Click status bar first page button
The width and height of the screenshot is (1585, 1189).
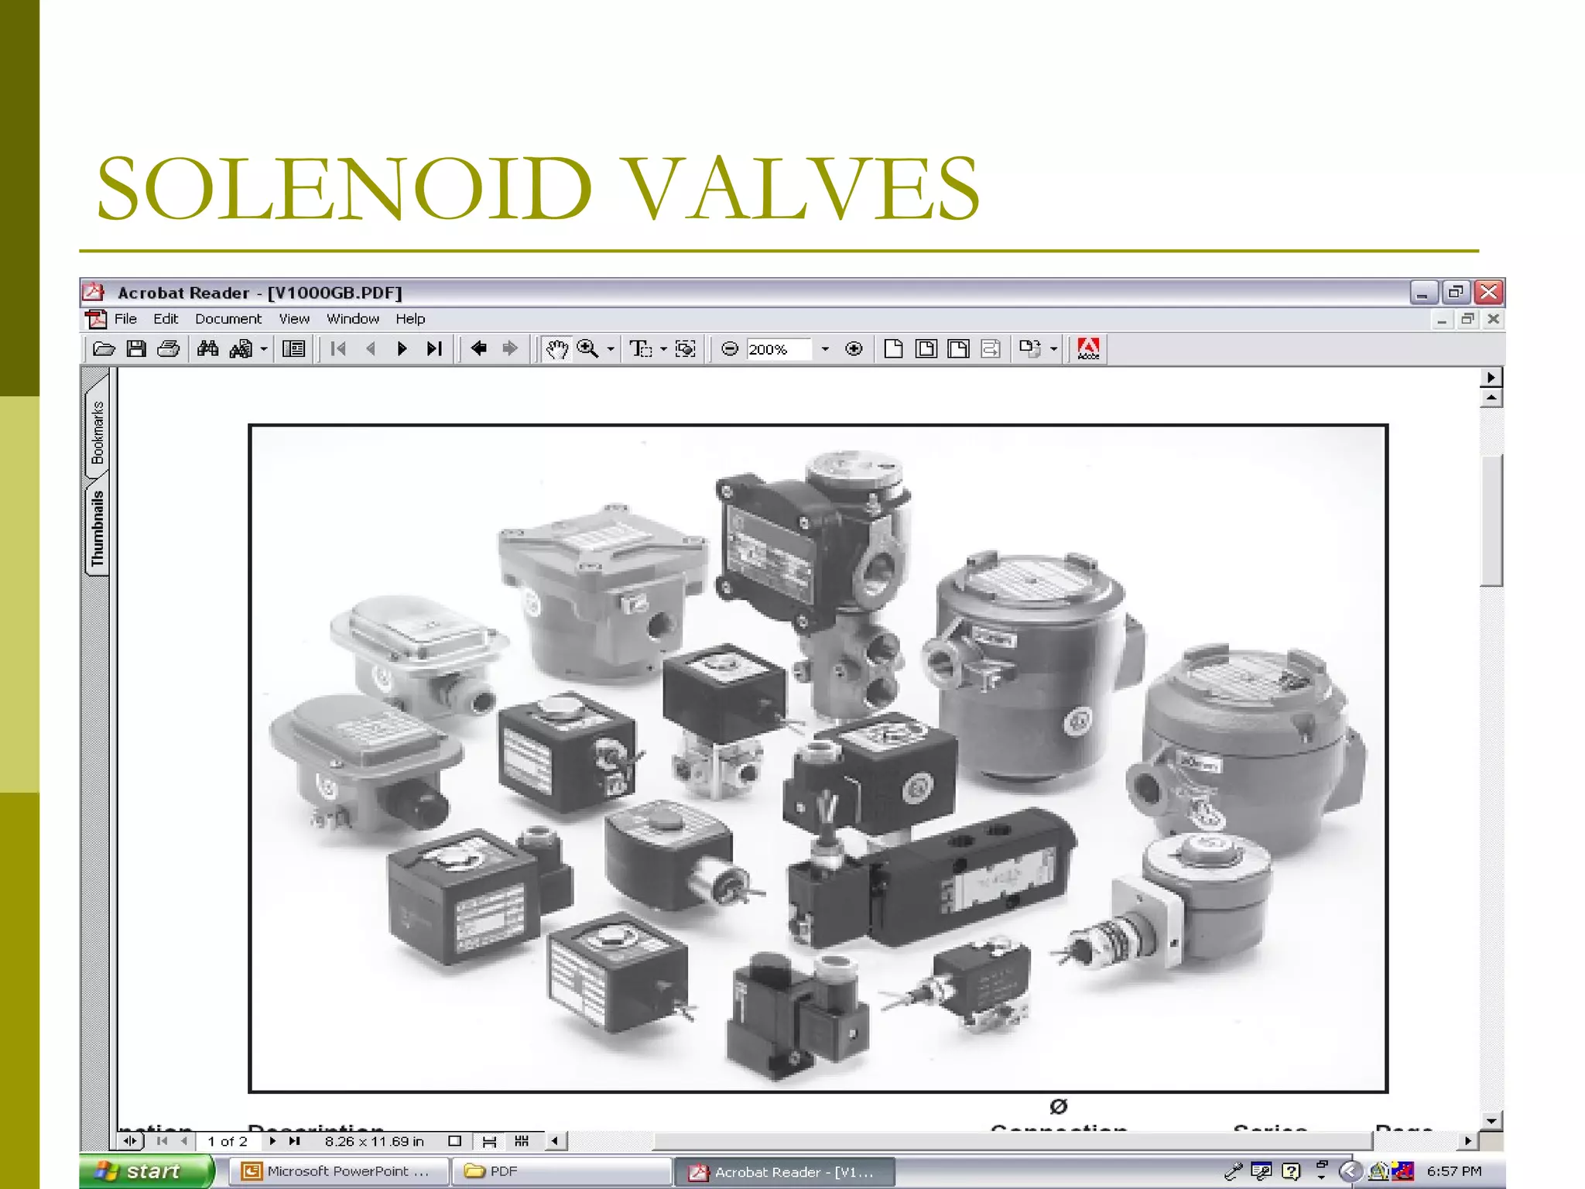163,1141
